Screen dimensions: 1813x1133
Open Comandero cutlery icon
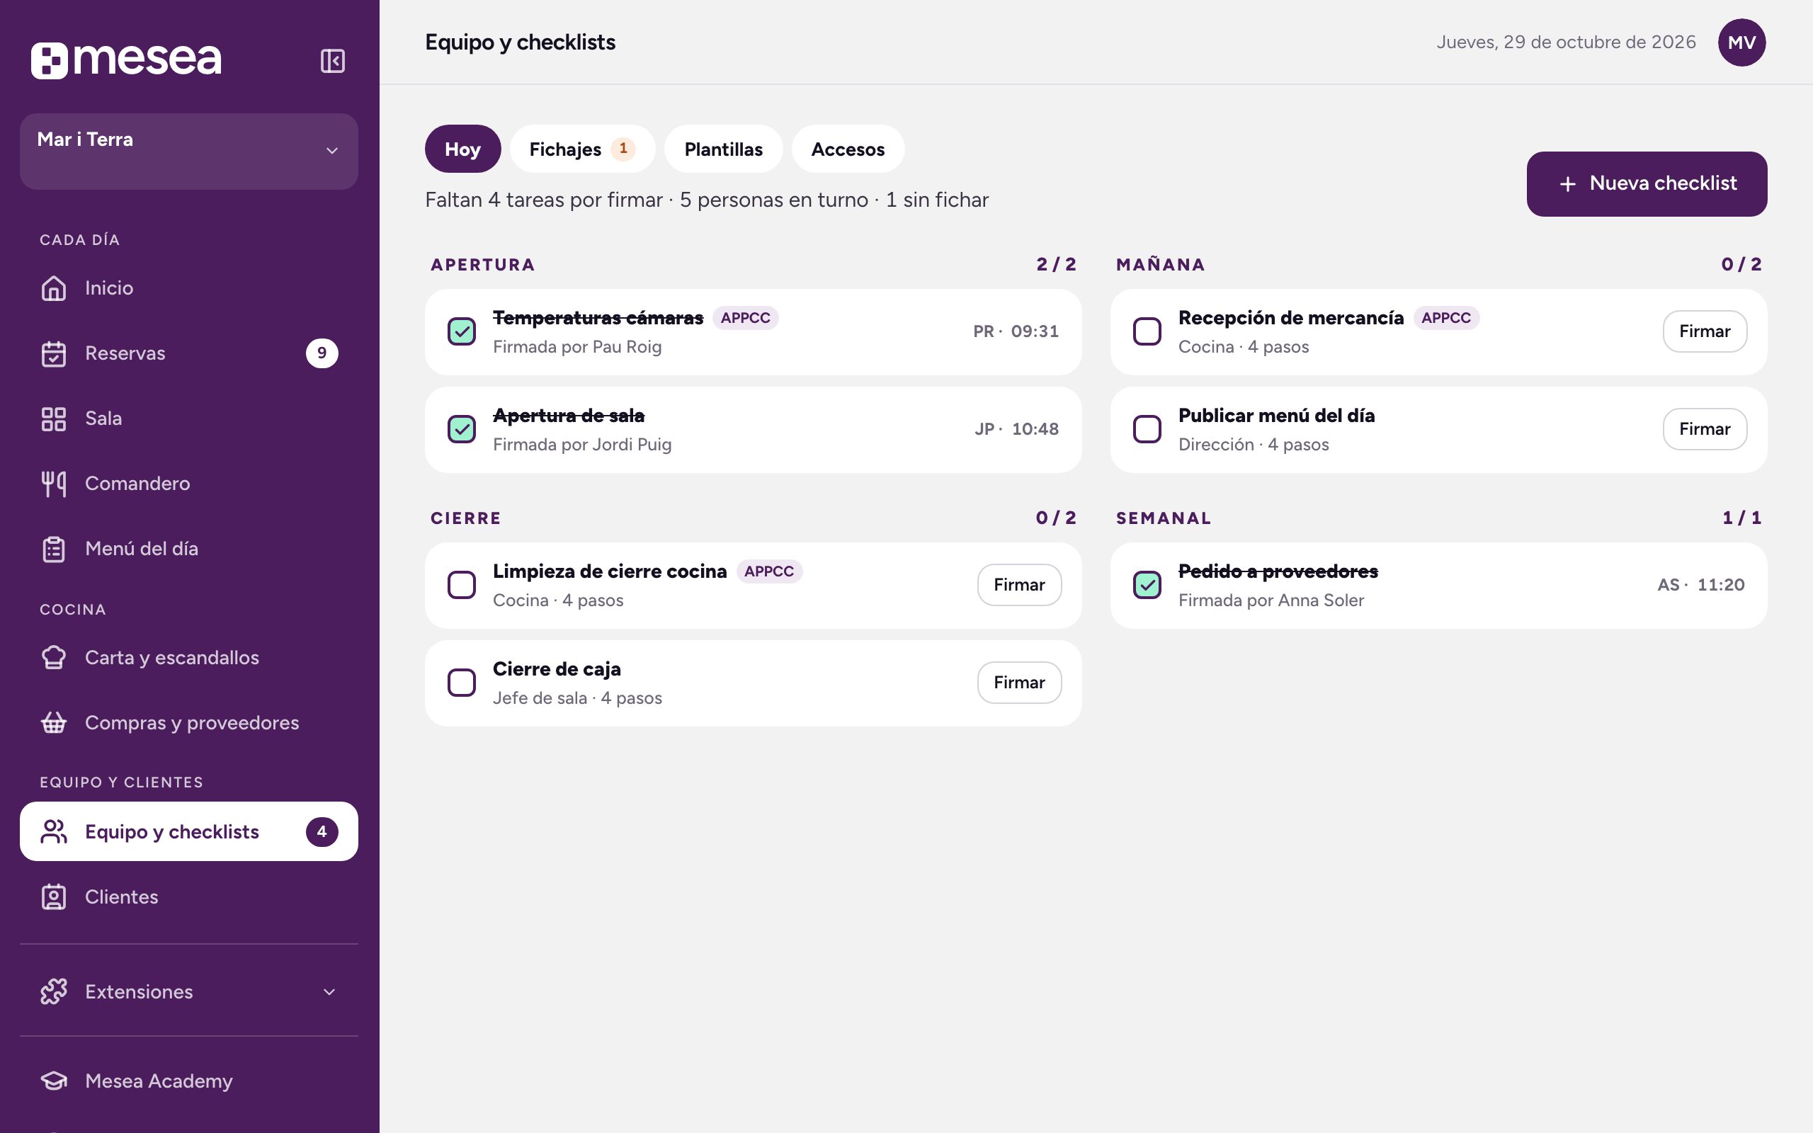click(54, 484)
